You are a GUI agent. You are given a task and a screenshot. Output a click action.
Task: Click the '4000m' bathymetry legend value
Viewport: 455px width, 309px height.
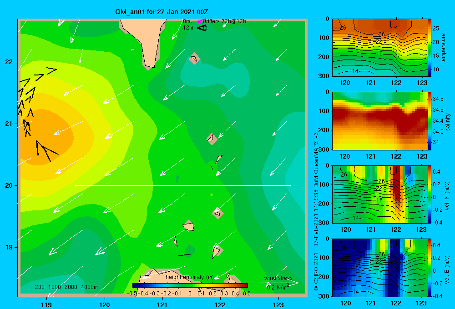click(89, 287)
